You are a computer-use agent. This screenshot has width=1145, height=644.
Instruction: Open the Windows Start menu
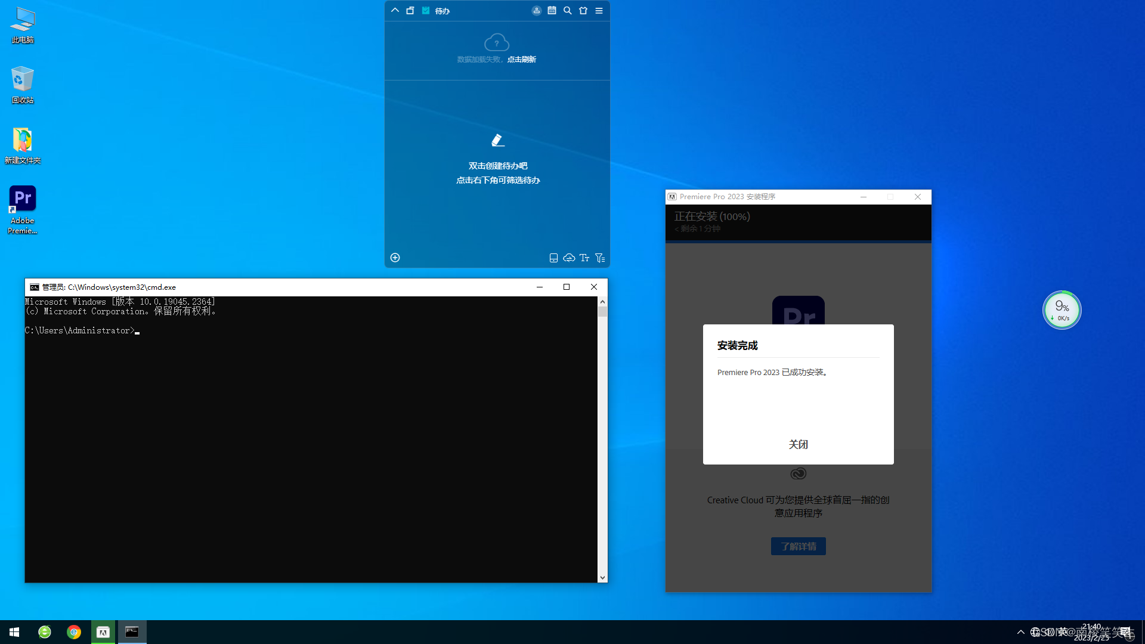pos(14,632)
